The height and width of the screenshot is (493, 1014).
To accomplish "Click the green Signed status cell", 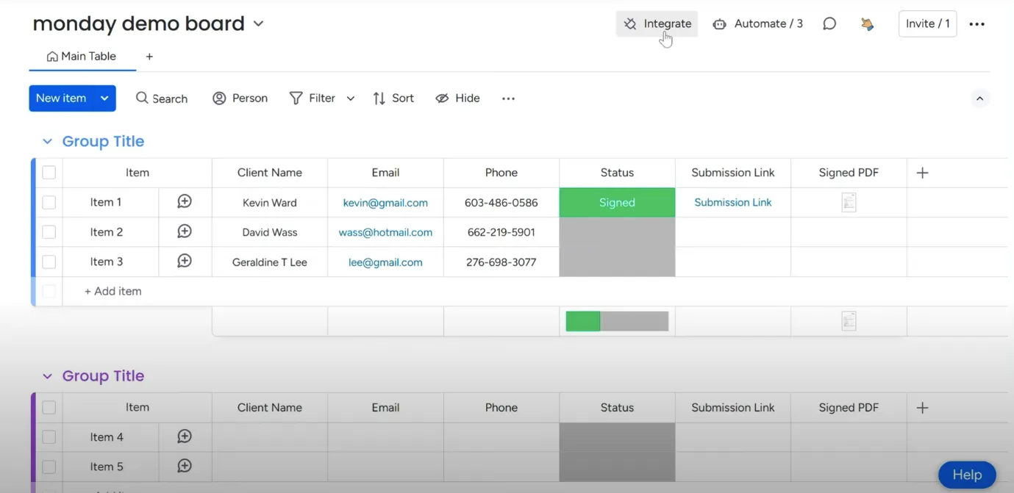I will click(617, 202).
